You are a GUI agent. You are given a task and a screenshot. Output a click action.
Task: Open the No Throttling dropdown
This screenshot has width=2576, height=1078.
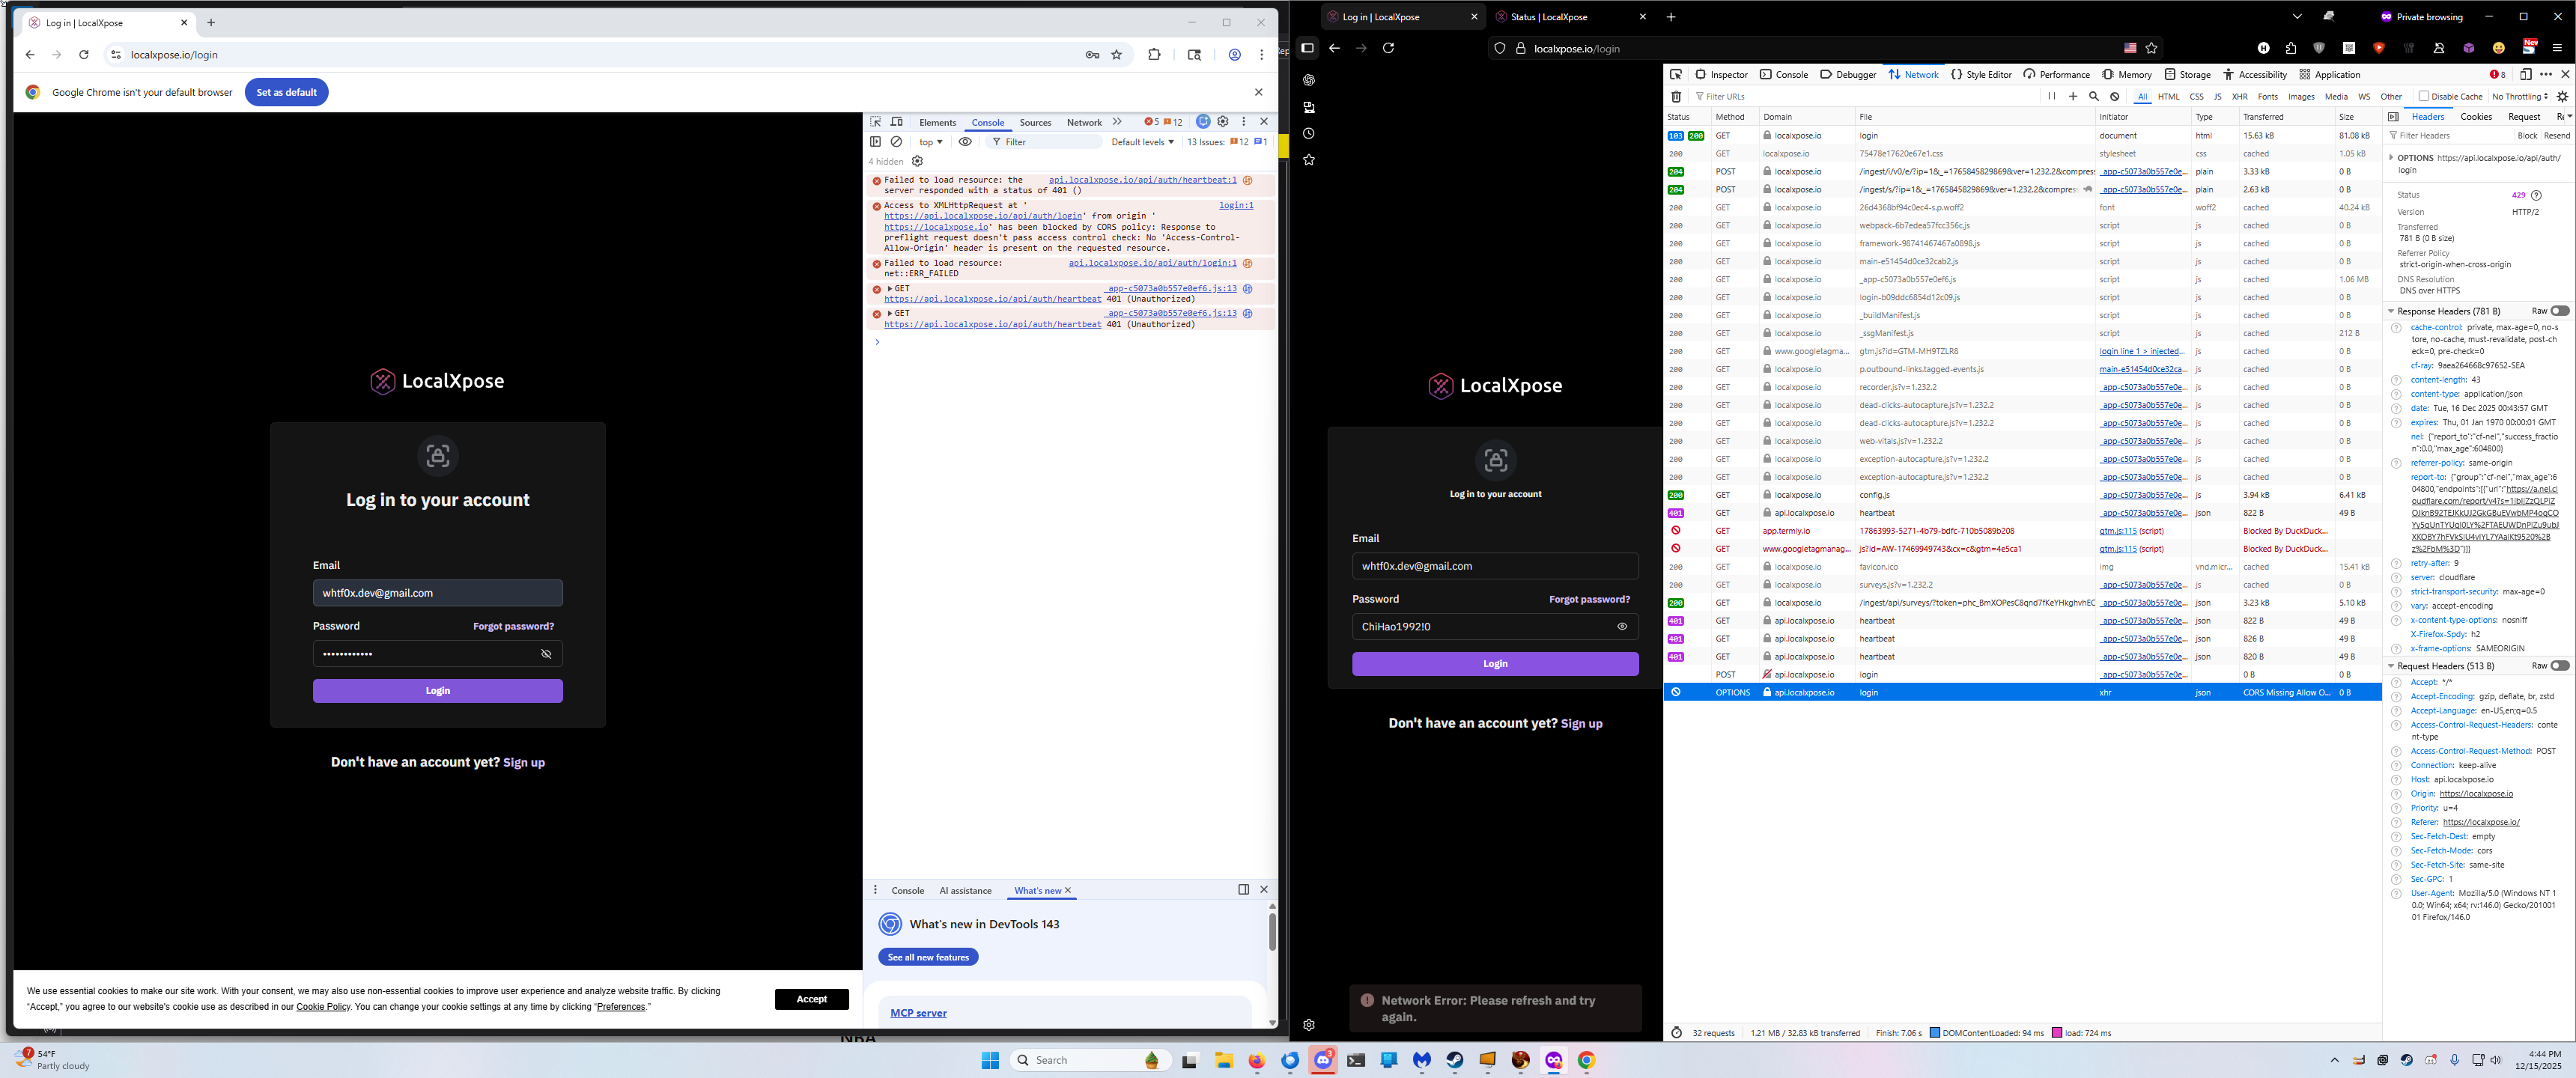(2519, 97)
